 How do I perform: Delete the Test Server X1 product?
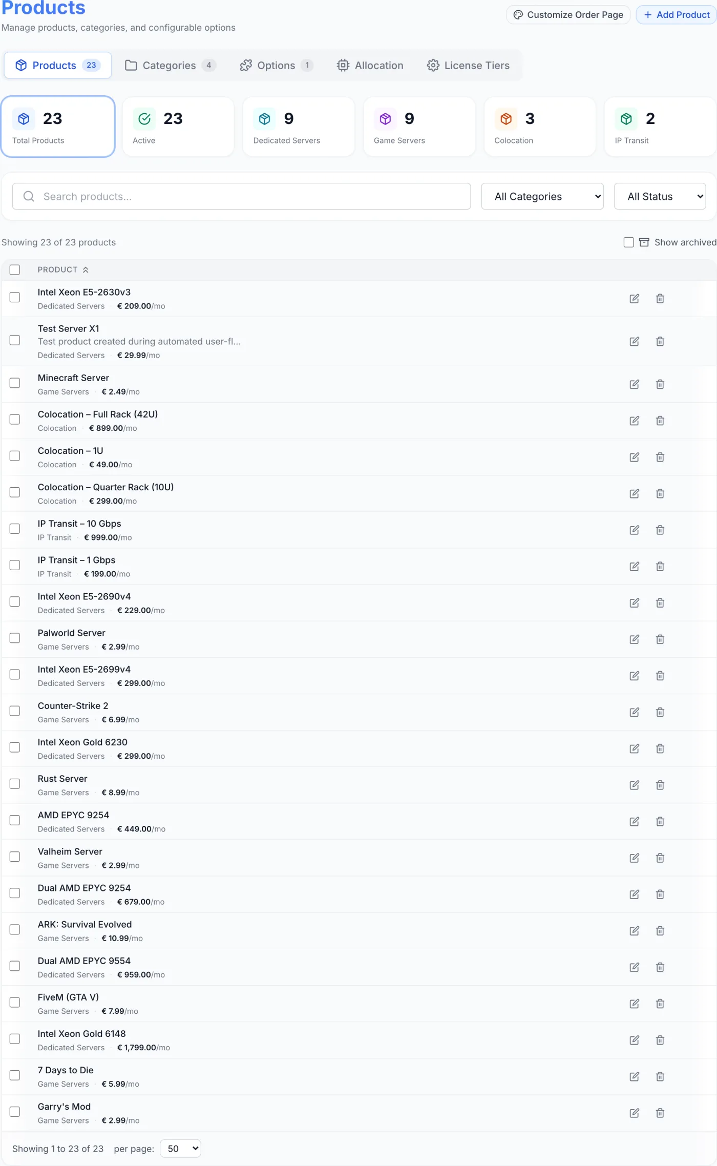660,342
